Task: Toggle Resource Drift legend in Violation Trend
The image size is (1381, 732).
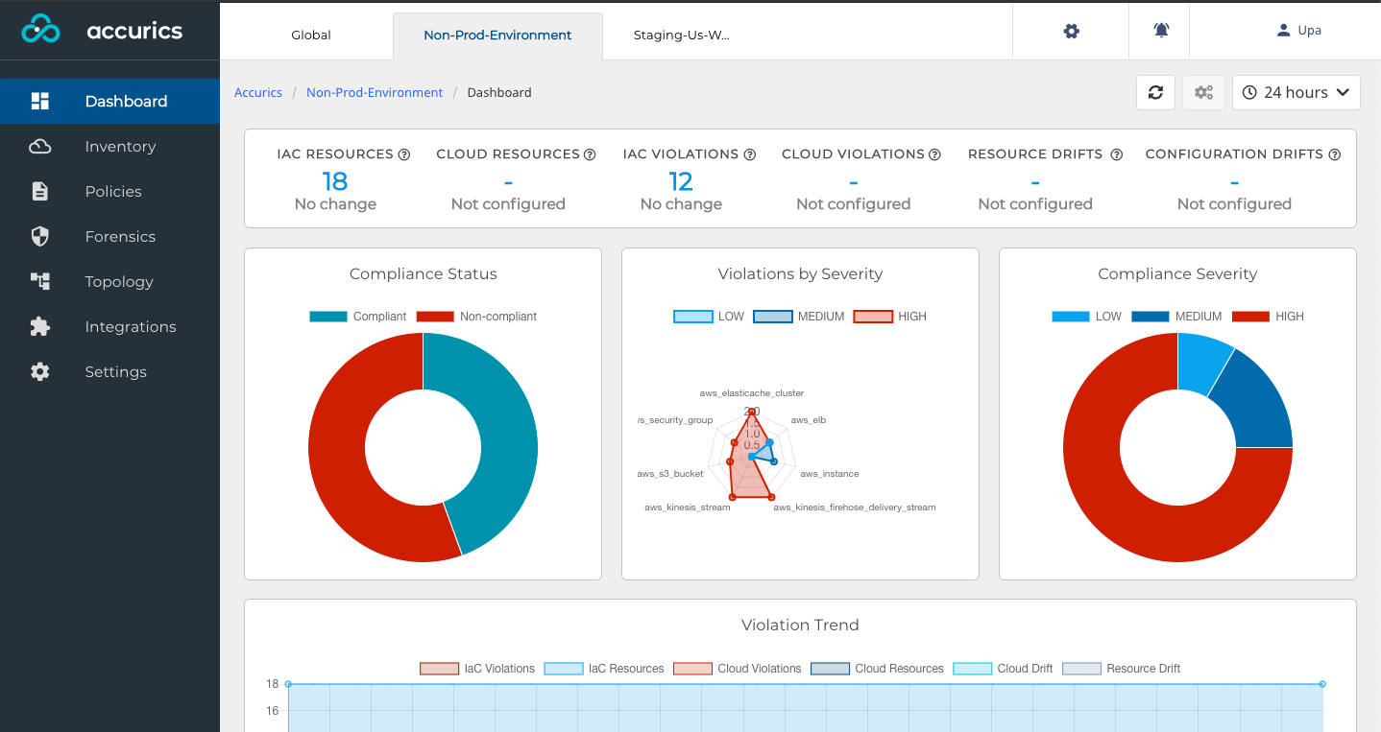Action: (x=1122, y=669)
